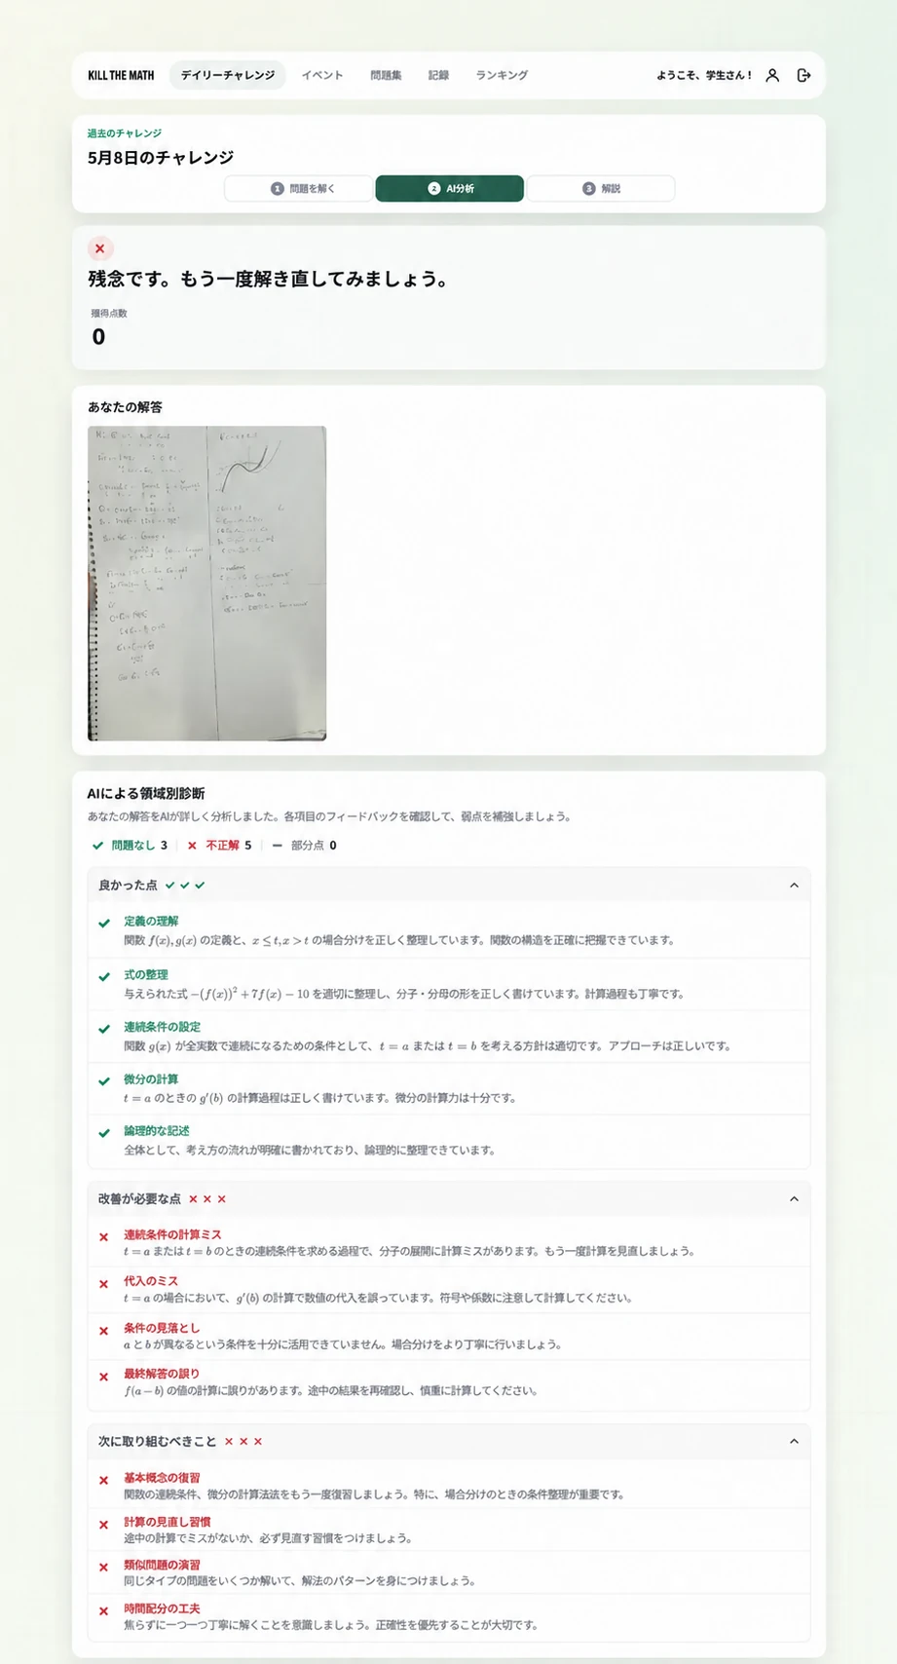Click the 論理的な記述 heading
This screenshot has width=897, height=1664.
(x=157, y=1131)
